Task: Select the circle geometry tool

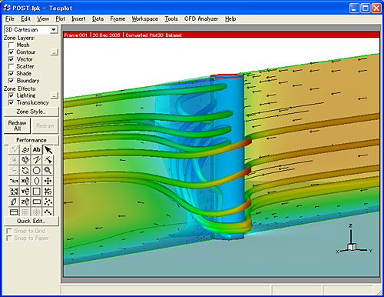Action: click(37, 170)
